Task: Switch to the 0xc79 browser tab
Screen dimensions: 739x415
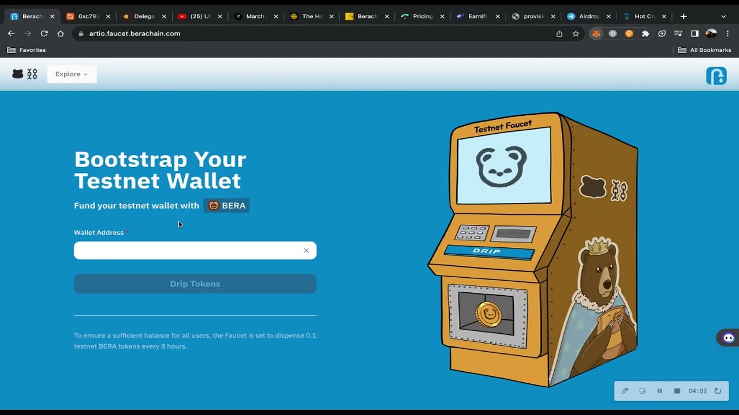Action: [88, 16]
